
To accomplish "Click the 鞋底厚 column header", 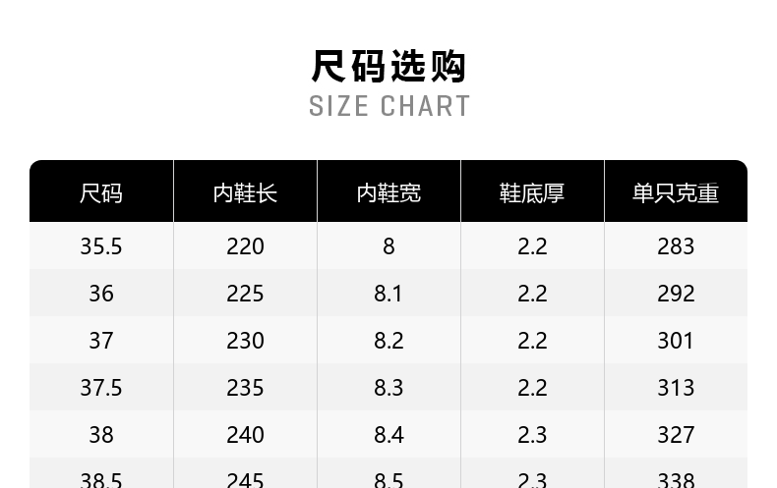I will pyautogui.click(x=532, y=193).
